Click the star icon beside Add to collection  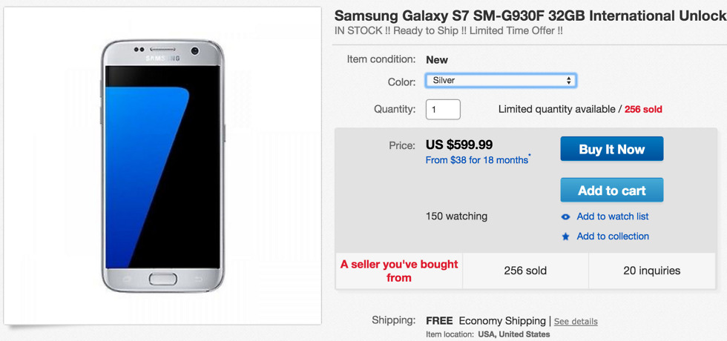(x=566, y=236)
